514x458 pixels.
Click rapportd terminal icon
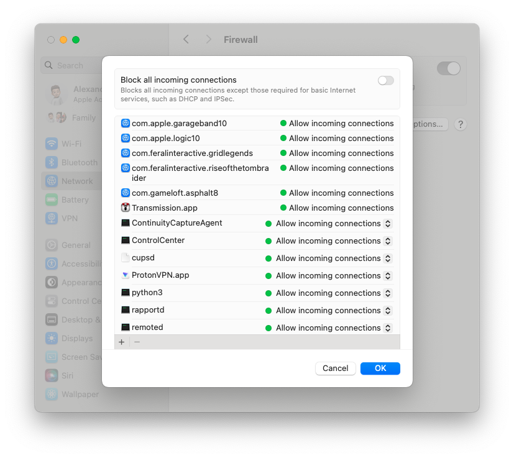(x=126, y=310)
